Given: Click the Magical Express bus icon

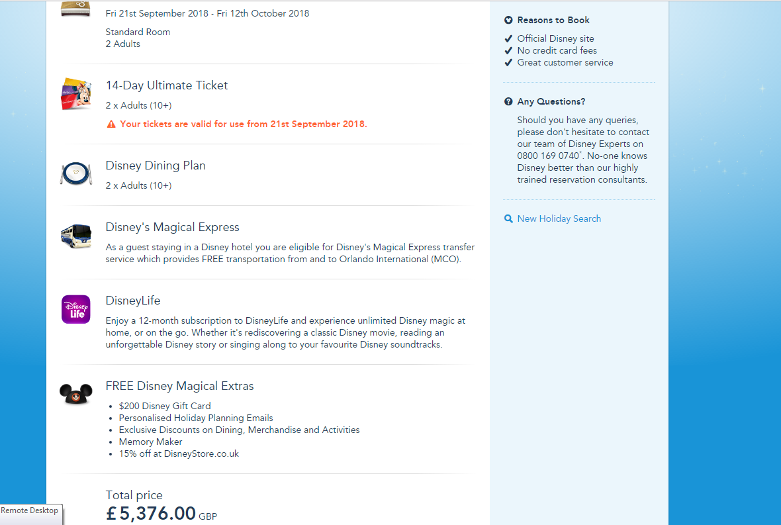Looking at the screenshot, I should tap(76, 236).
